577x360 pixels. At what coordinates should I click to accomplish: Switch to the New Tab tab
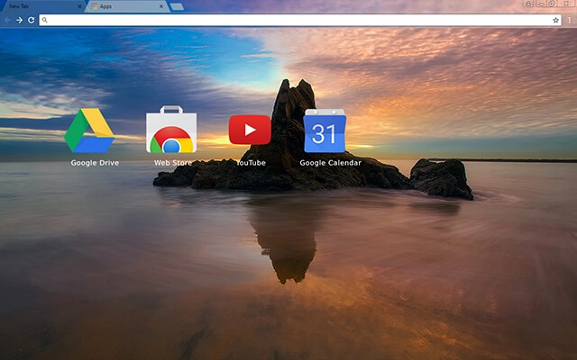click(41, 6)
